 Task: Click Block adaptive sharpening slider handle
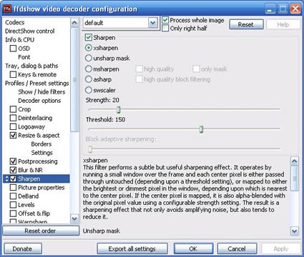tap(90, 149)
